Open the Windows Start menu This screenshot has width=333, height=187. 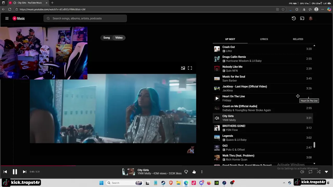(101, 183)
